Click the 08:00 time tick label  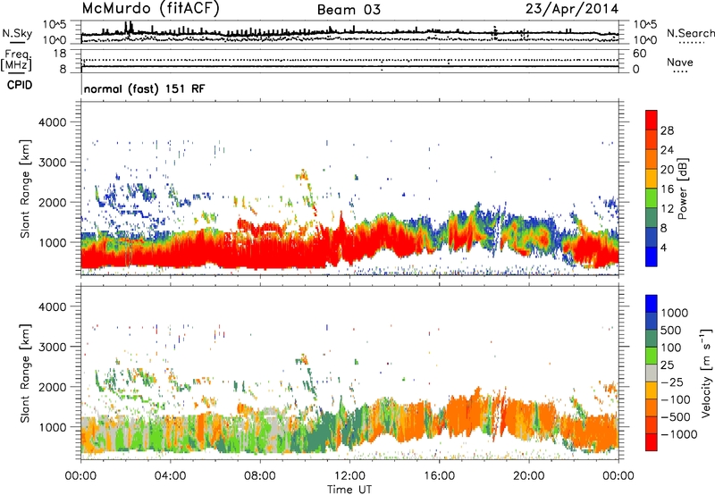(260, 476)
